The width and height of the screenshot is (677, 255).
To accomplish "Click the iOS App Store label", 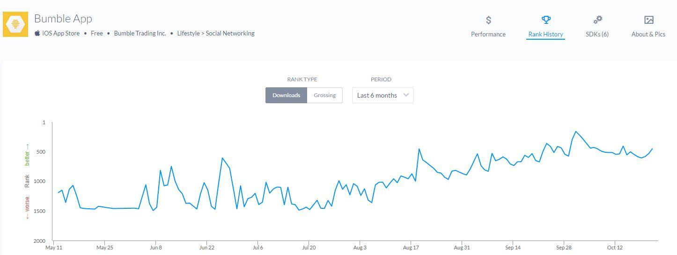I will tap(61, 33).
